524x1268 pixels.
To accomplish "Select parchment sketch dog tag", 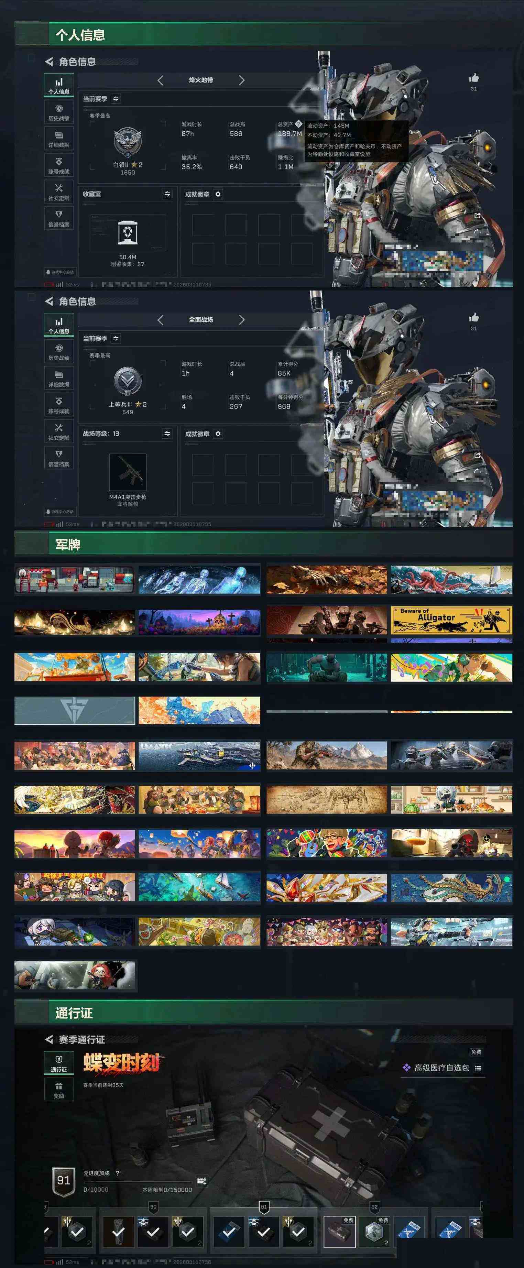I will click(327, 799).
